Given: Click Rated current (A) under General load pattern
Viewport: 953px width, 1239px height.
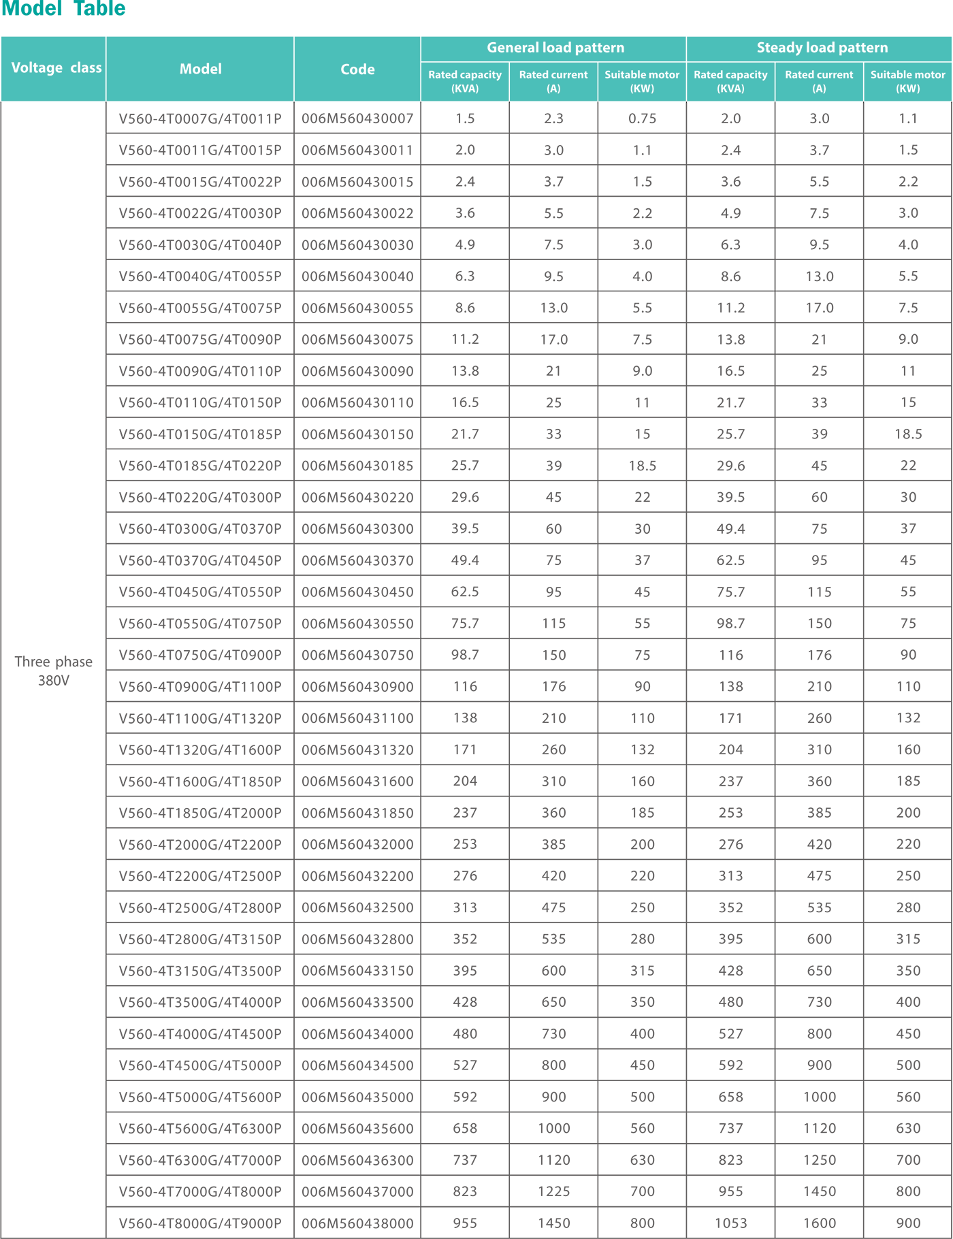Looking at the screenshot, I should 553,81.
